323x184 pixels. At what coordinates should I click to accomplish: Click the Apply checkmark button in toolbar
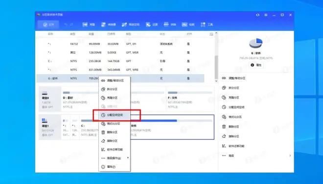[48, 24]
